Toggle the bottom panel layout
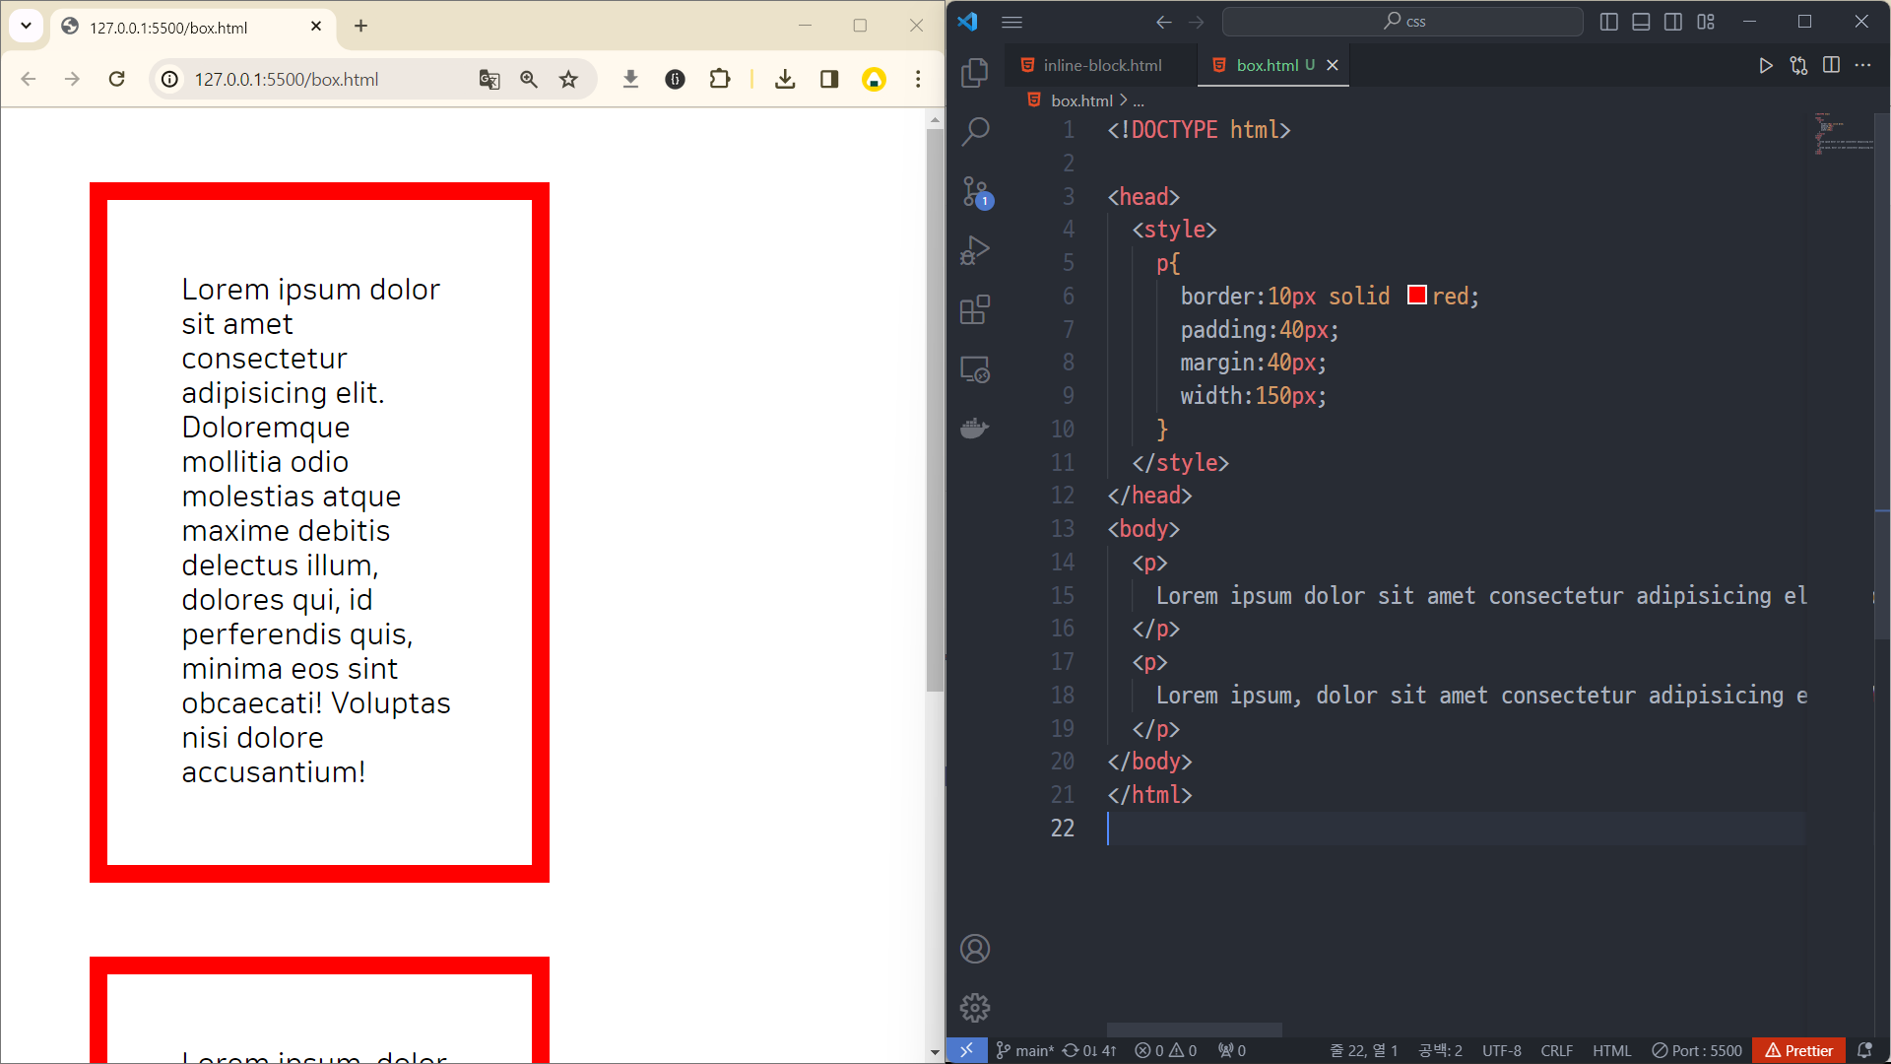This screenshot has width=1891, height=1064. click(x=1641, y=22)
